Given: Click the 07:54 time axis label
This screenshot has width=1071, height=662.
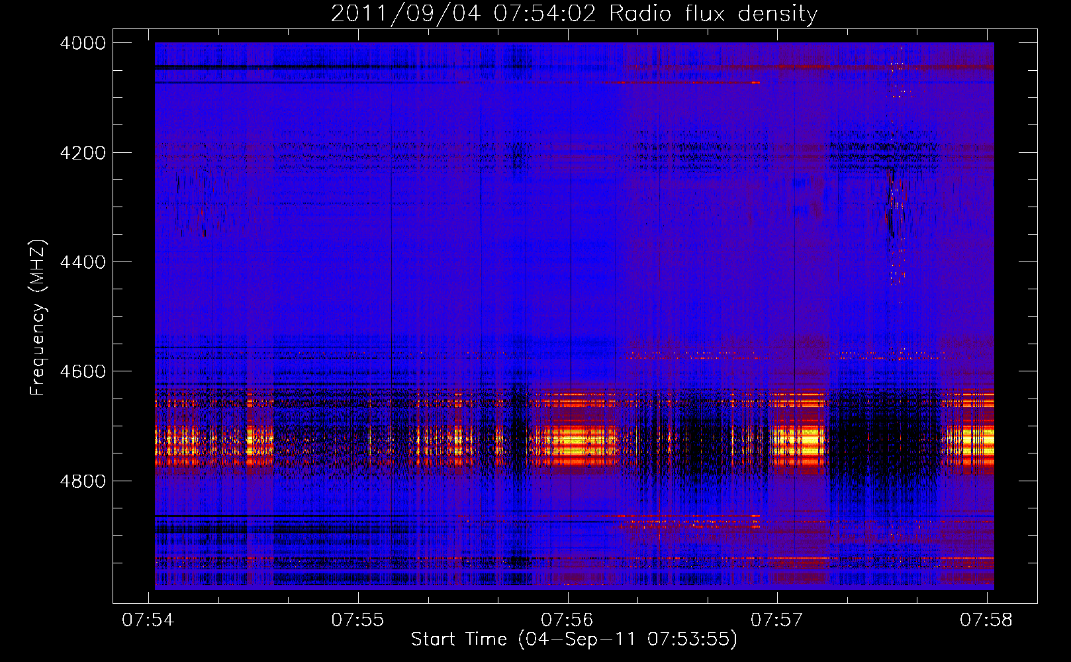Looking at the screenshot, I should 148,620.
